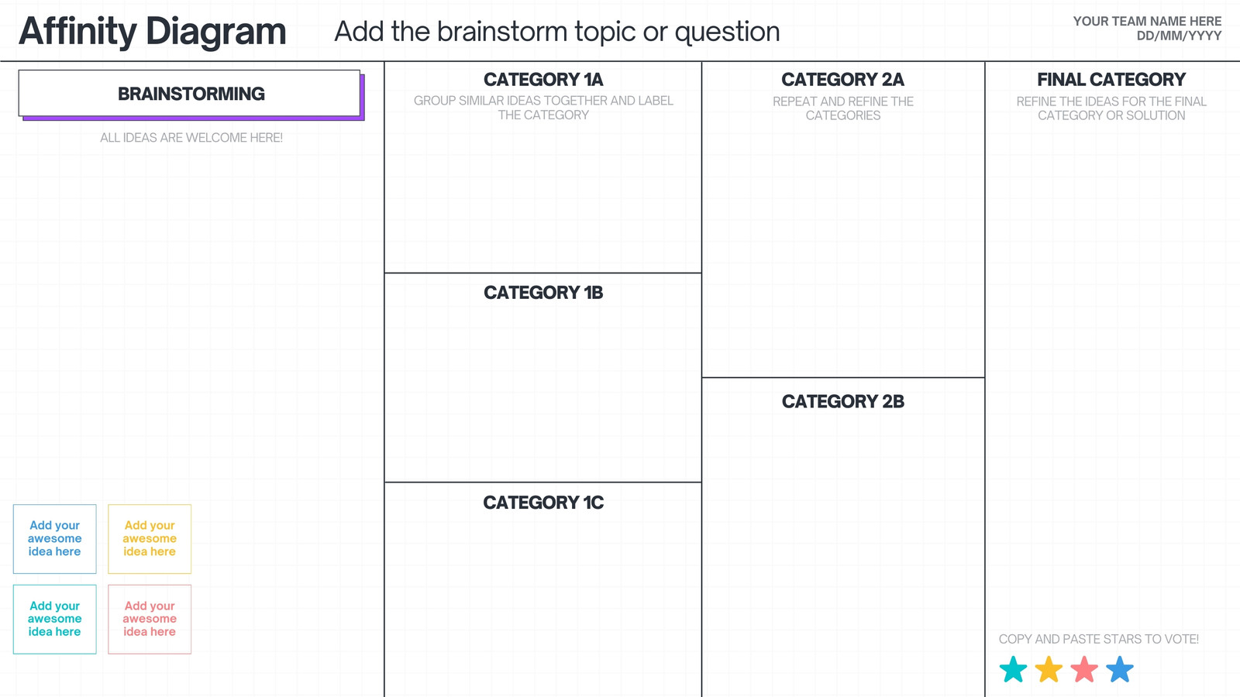Screen dimensions: 1240x697
Task: Click the blue sticky note idea card
Action: point(55,539)
